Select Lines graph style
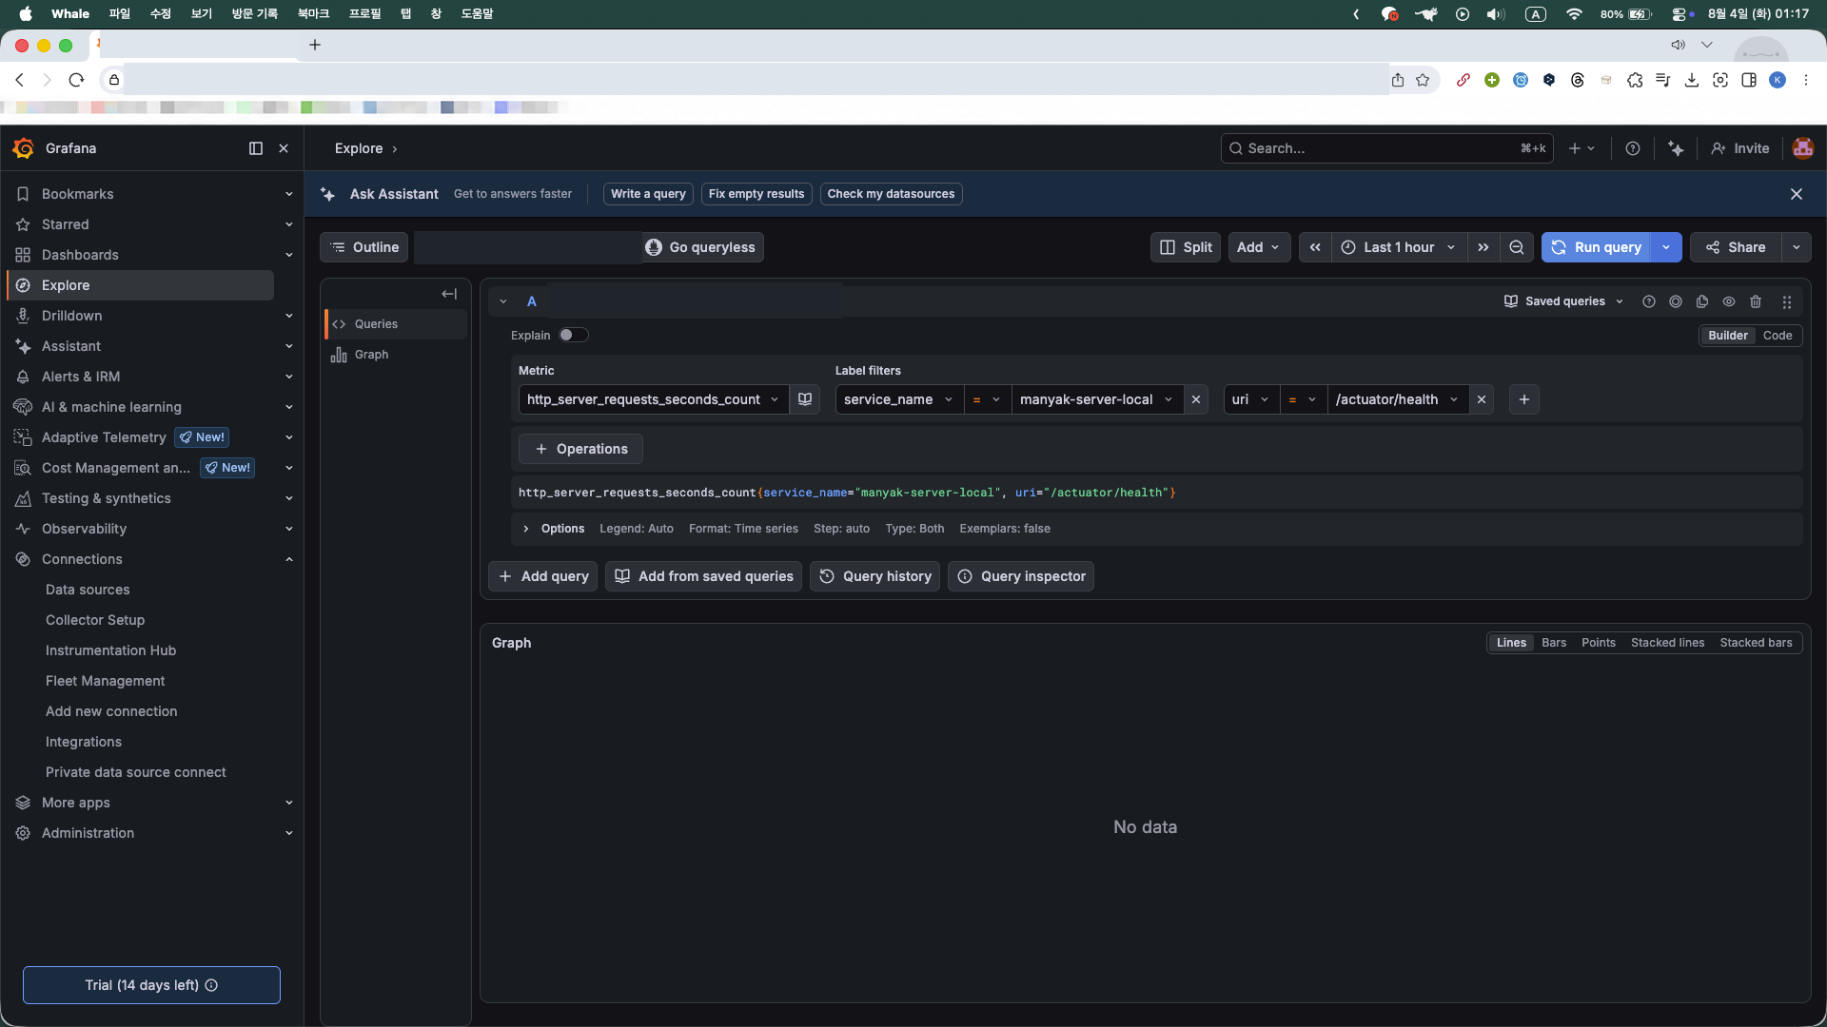1827x1027 pixels. [1511, 643]
